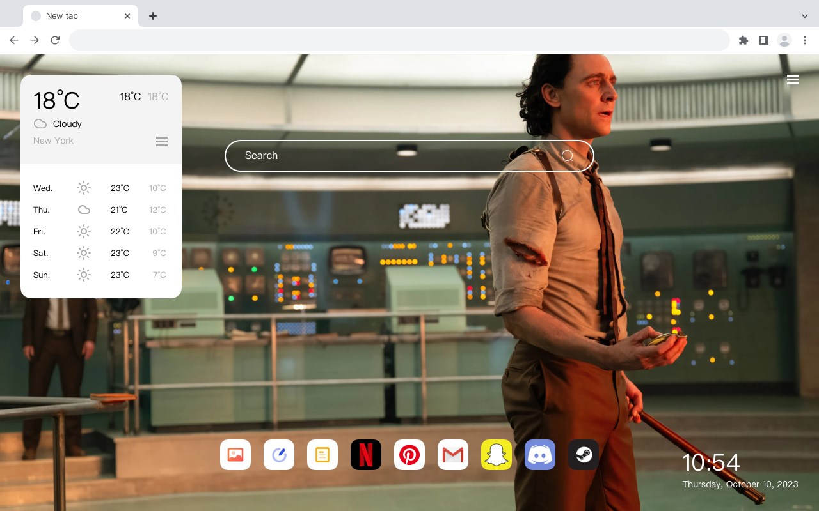Click the New York location label

pos(53,141)
